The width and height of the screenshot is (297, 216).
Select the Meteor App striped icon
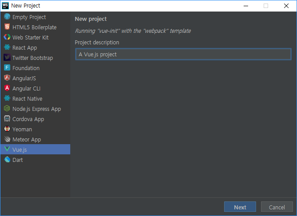7,139
